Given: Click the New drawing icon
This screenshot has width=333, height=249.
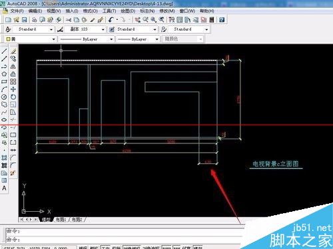Looking at the screenshot, I should (x=8, y=20).
